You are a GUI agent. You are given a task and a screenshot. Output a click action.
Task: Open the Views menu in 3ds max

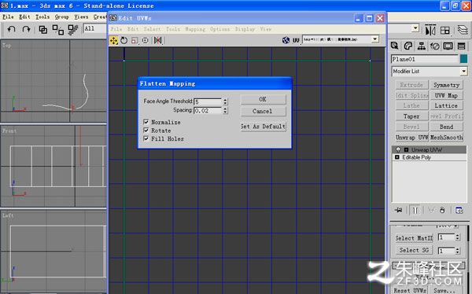[81, 17]
